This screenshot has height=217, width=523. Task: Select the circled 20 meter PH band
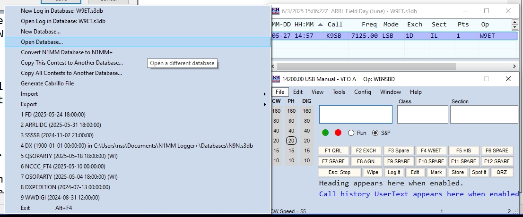[291, 141]
